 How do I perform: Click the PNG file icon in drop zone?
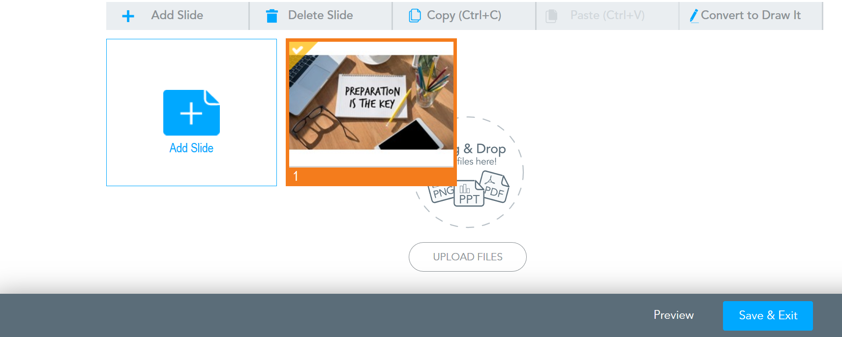[442, 193]
